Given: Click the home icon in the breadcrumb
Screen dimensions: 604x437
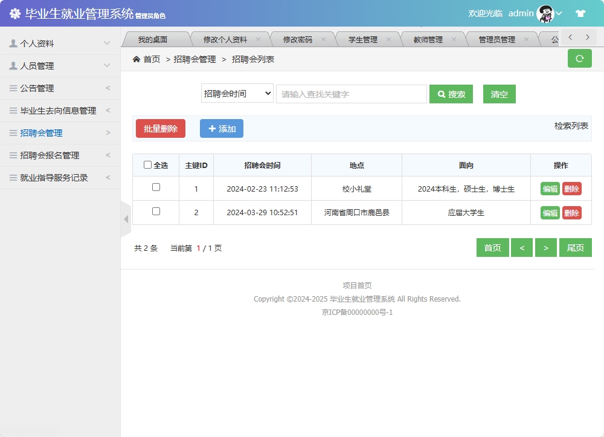Looking at the screenshot, I should [137, 59].
